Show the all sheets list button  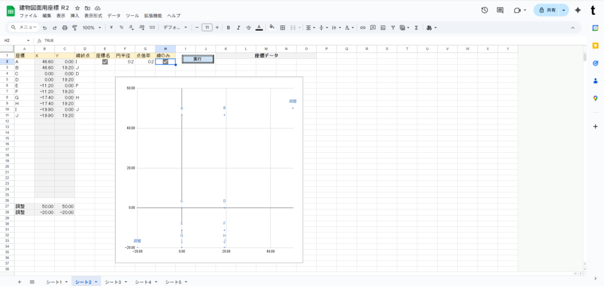(x=32, y=282)
